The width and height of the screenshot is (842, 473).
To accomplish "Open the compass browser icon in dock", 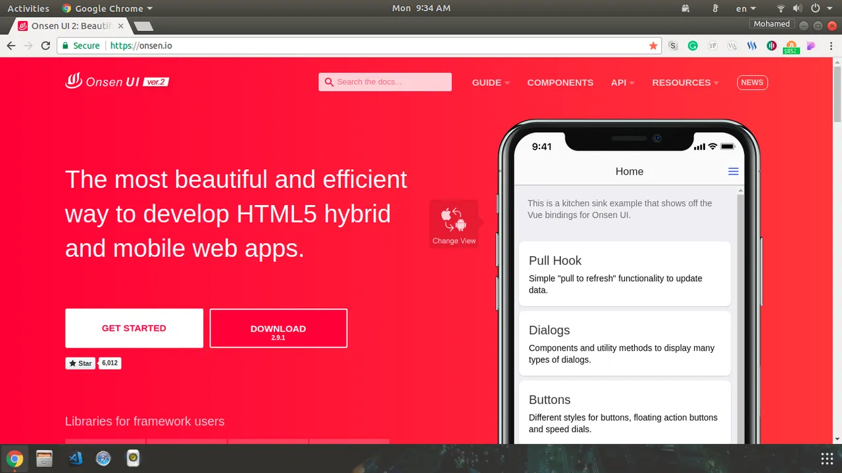I will (103, 458).
